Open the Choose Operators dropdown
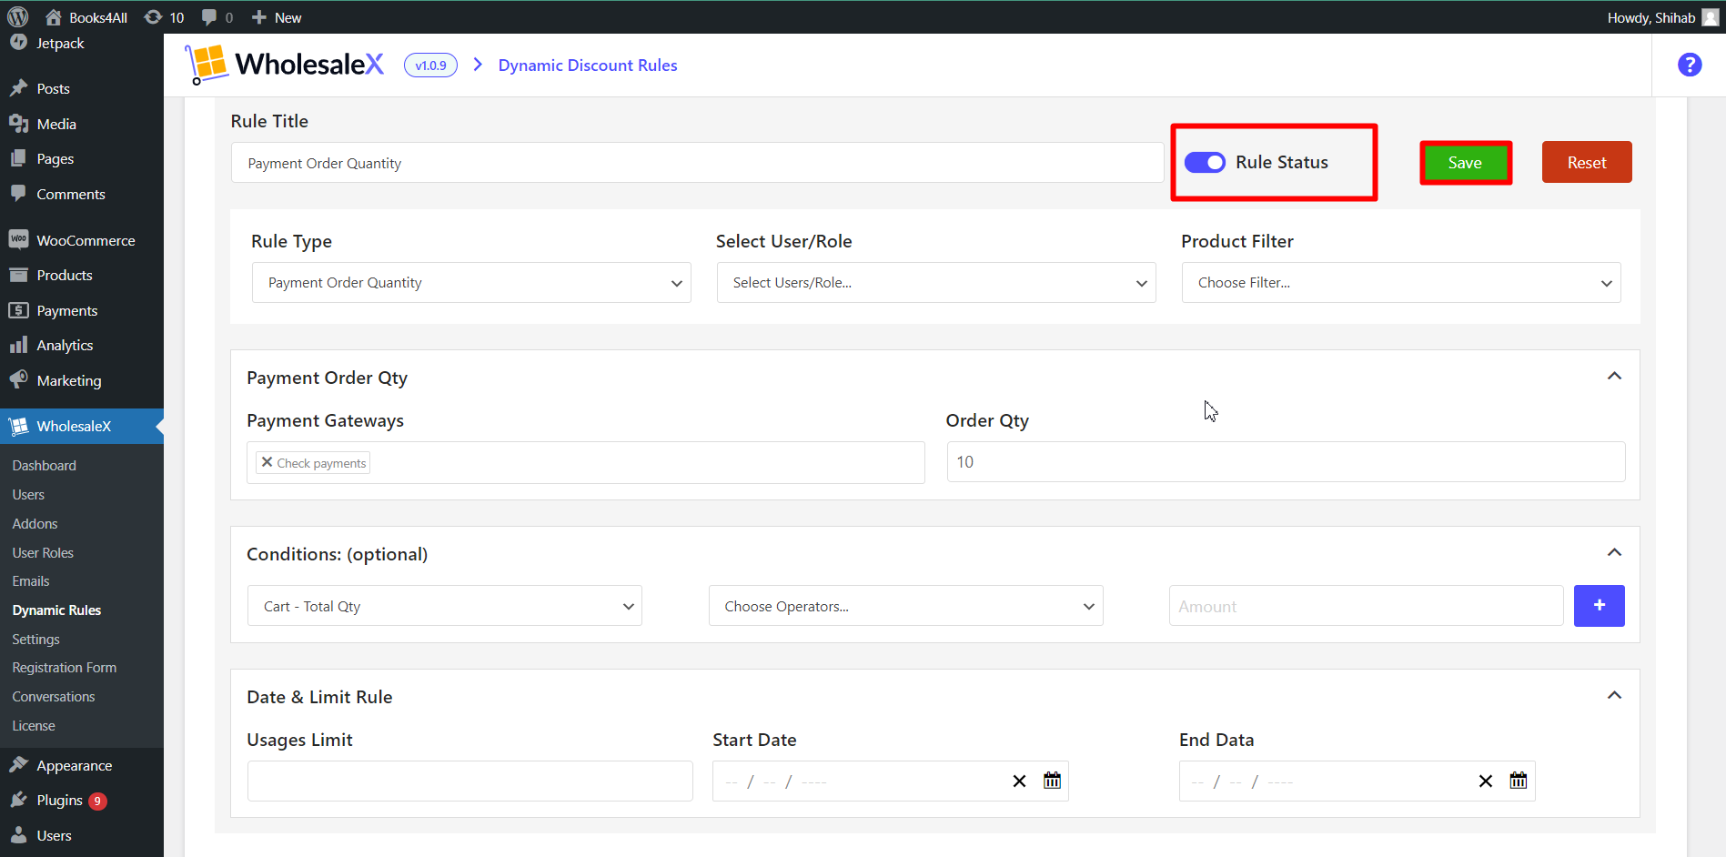This screenshot has width=1726, height=857. point(906,606)
